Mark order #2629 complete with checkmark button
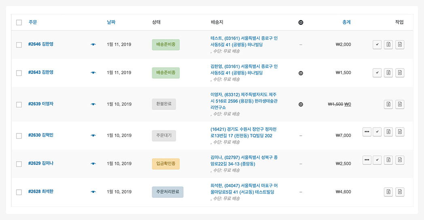This screenshot has width=424, height=220. pyautogui.click(x=377, y=160)
